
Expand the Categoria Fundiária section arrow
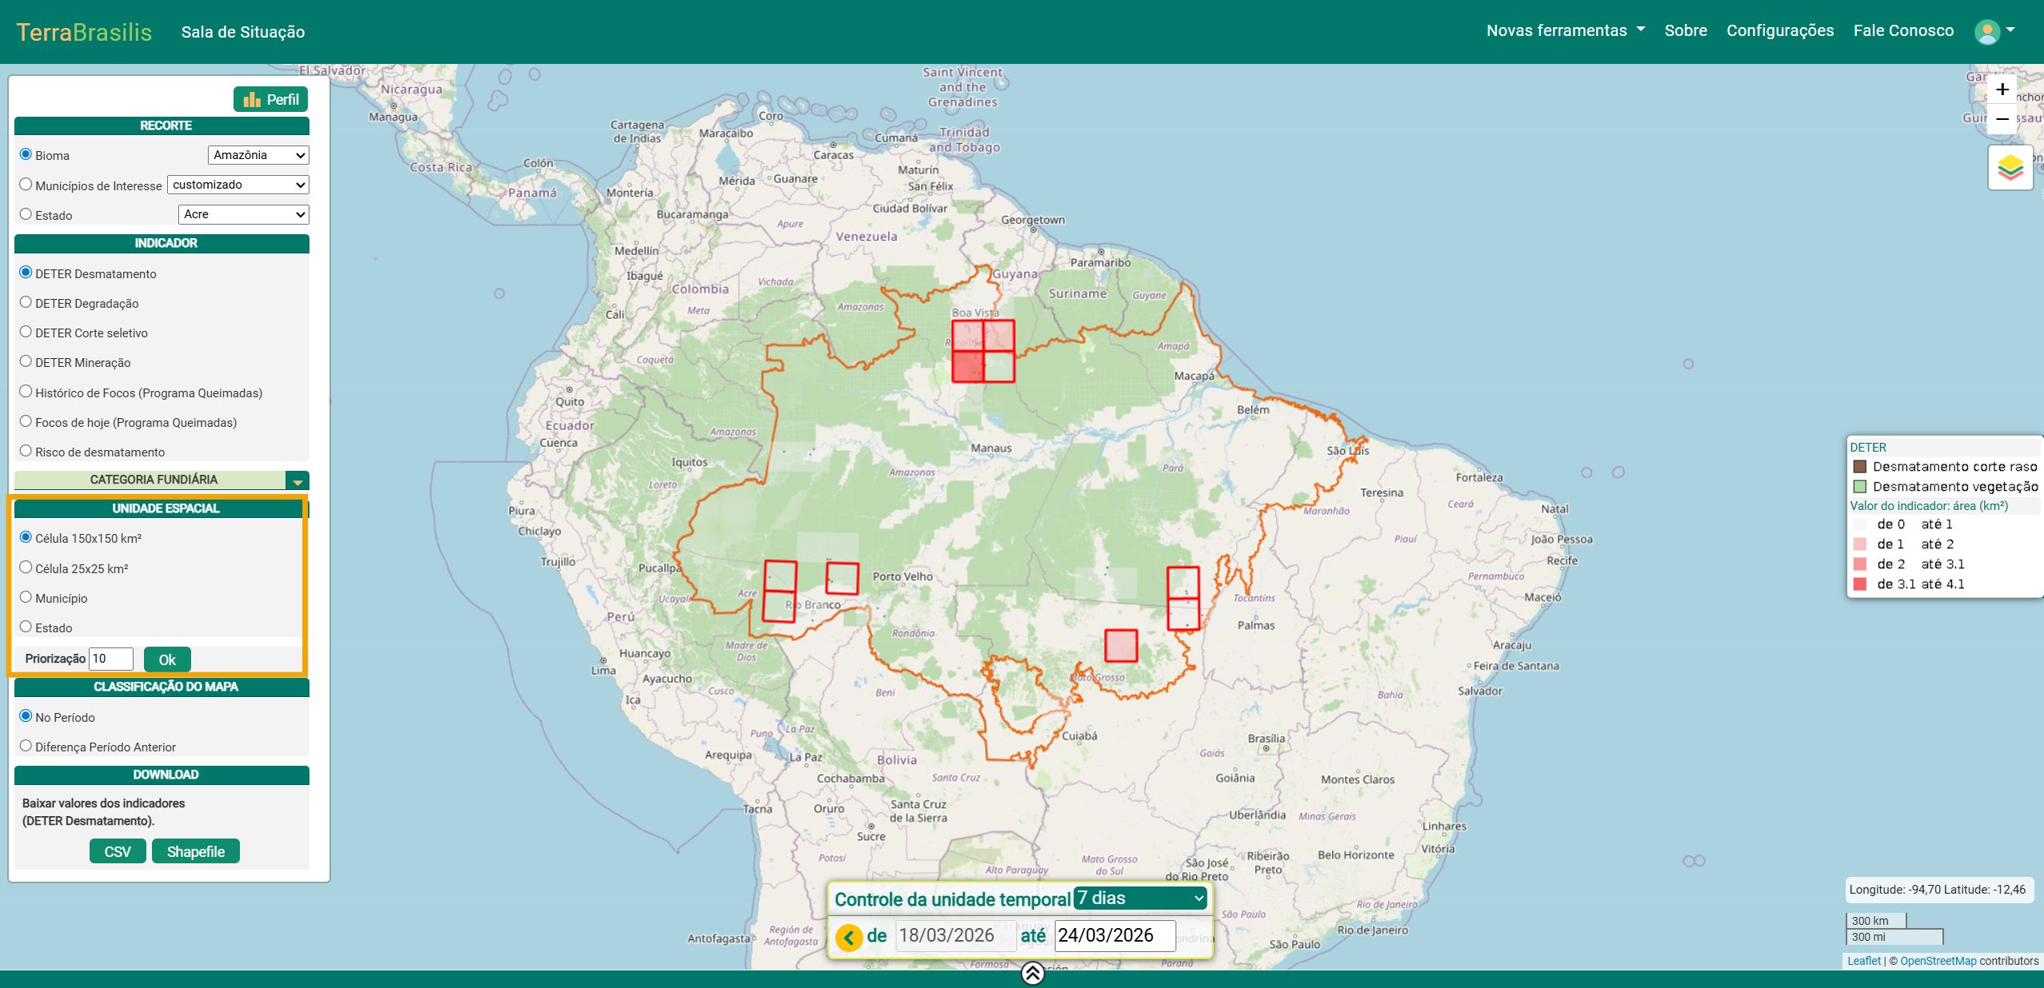tap(297, 480)
